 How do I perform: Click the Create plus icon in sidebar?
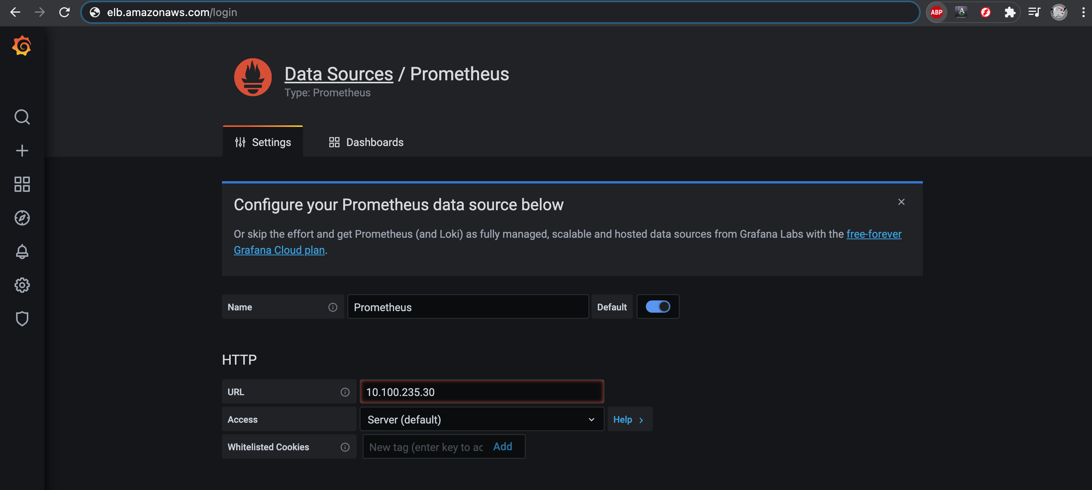tap(22, 150)
